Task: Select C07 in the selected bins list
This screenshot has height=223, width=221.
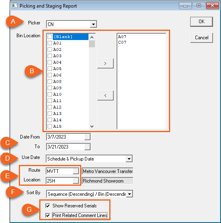Action: point(122,42)
